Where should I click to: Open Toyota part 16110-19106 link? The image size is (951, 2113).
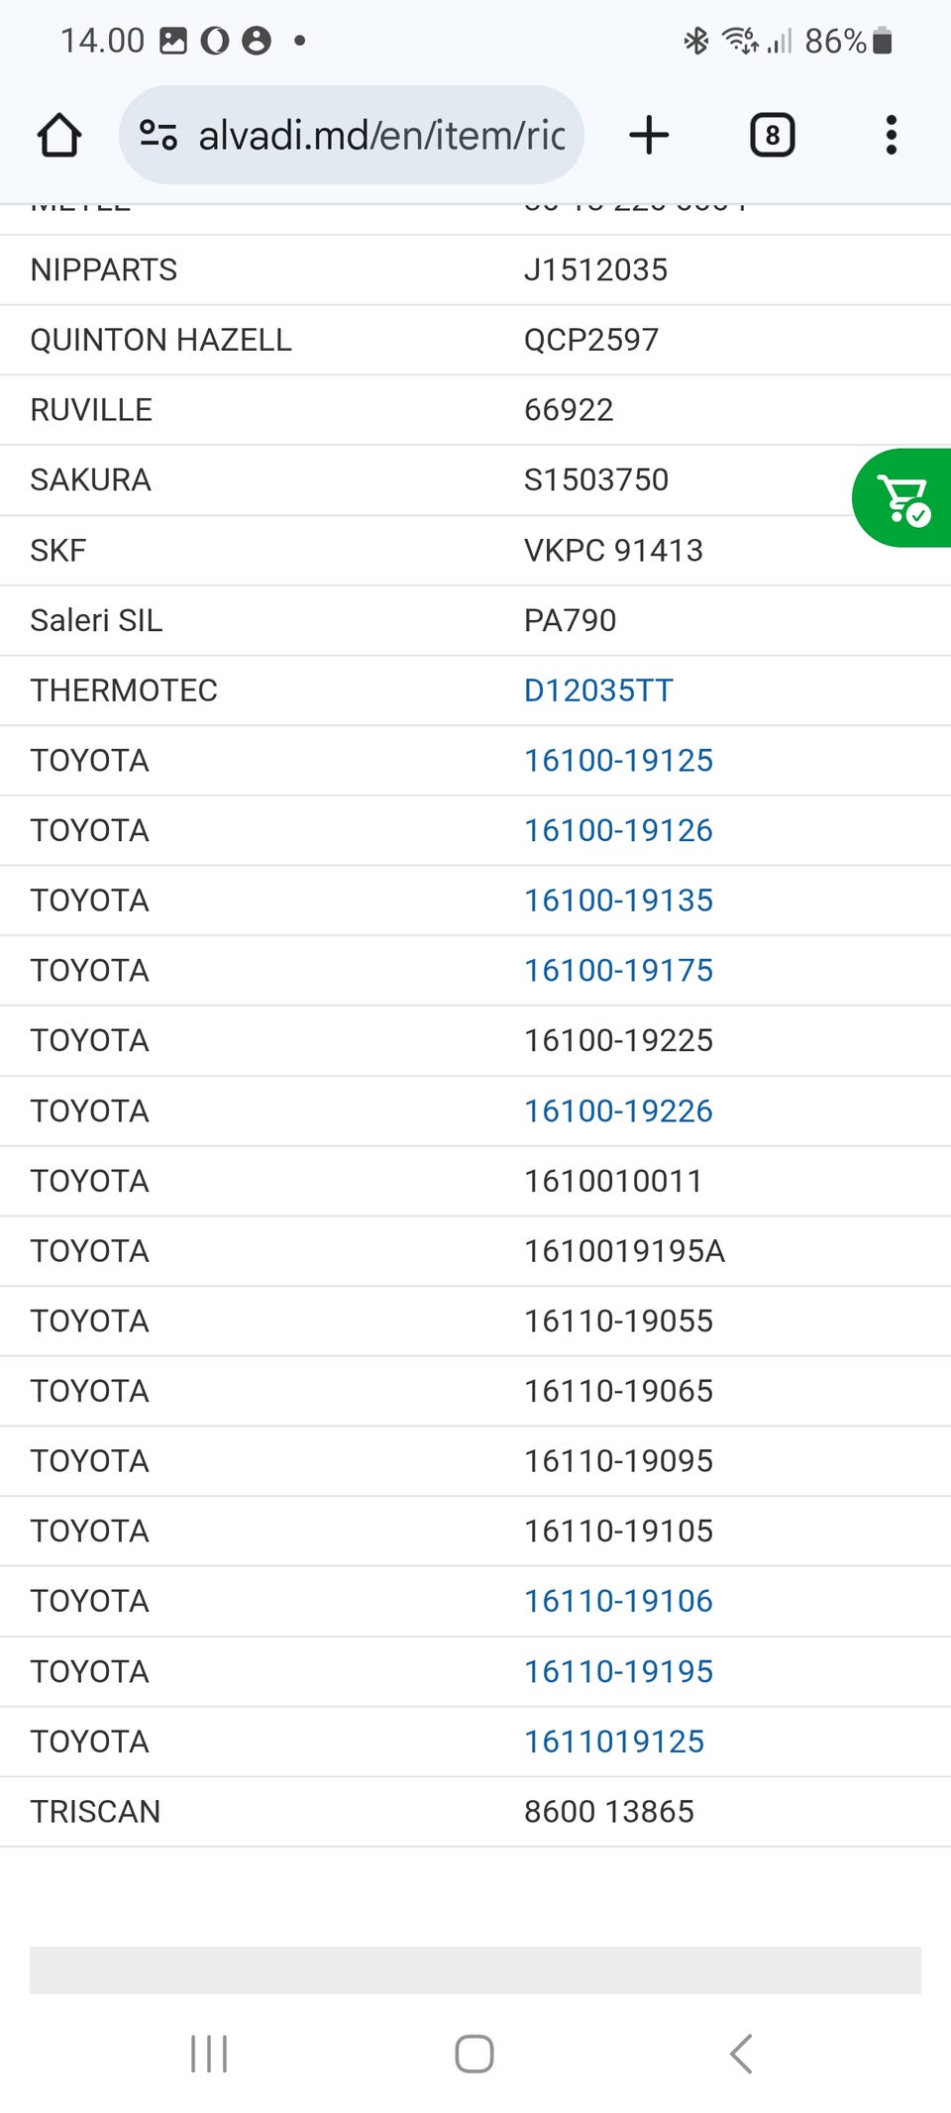coord(618,1601)
